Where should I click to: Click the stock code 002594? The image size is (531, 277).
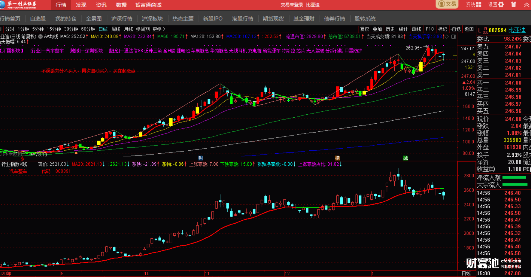498,30
